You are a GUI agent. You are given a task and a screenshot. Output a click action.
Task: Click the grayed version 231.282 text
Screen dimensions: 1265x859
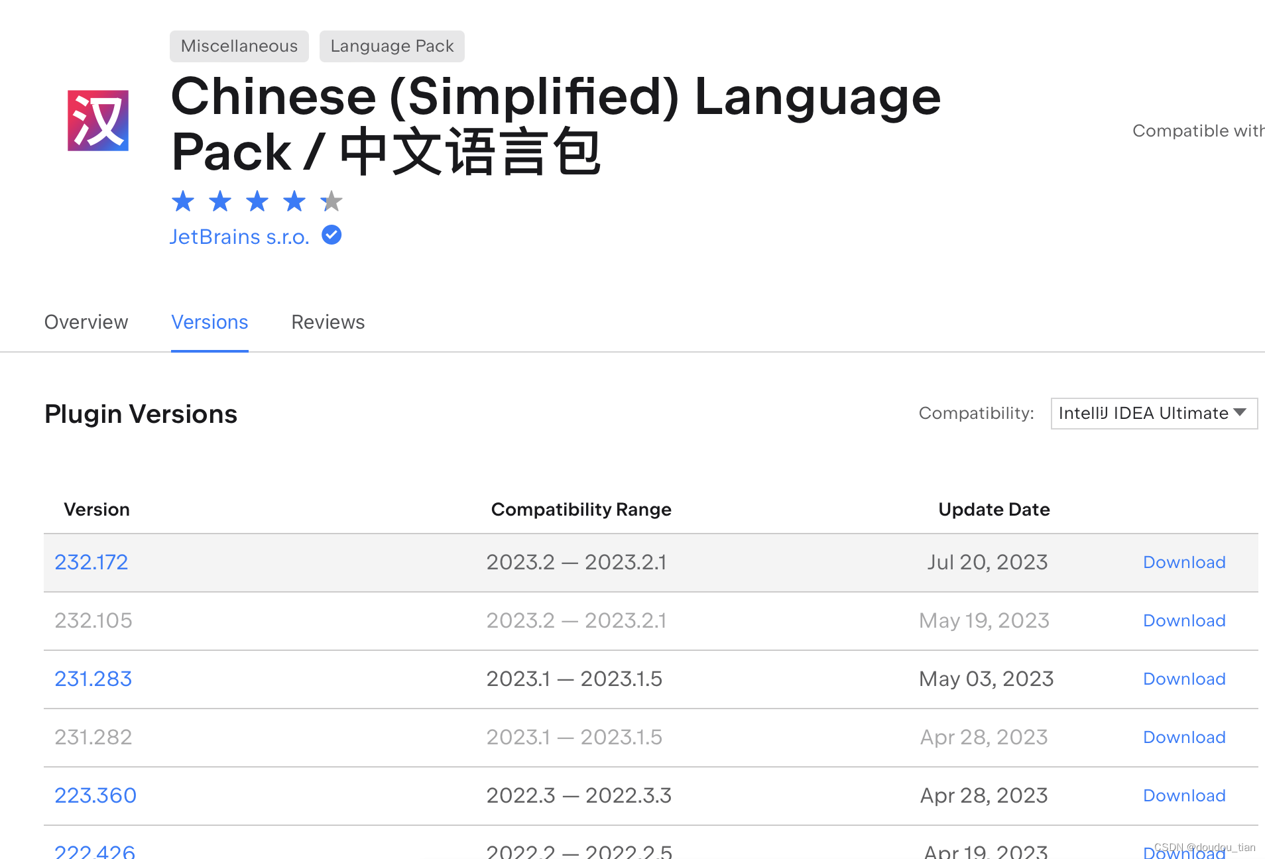click(93, 737)
